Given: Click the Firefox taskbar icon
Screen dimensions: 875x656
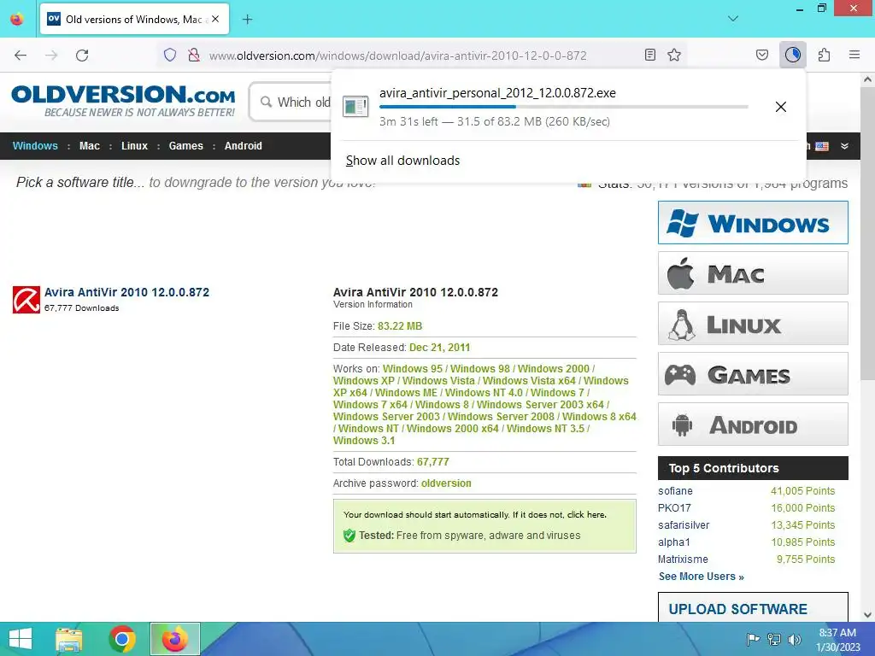Looking at the screenshot, I should 174,639.
